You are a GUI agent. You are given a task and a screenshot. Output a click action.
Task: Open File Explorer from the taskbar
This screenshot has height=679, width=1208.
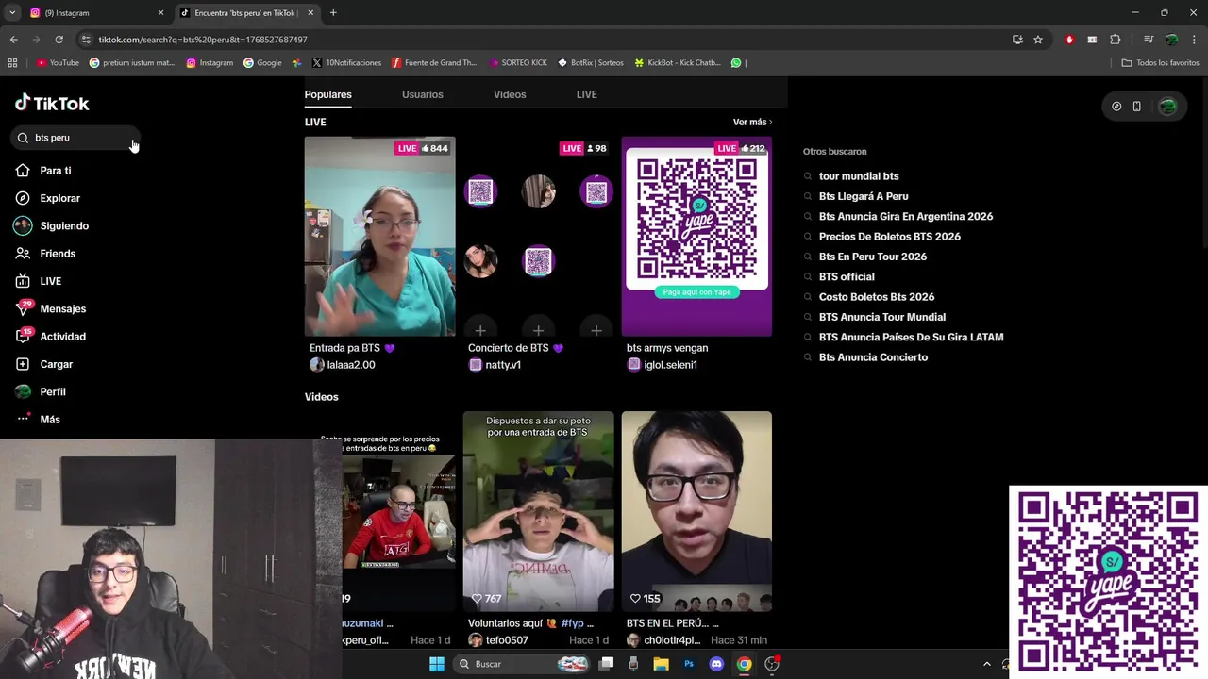click(662, 664)
